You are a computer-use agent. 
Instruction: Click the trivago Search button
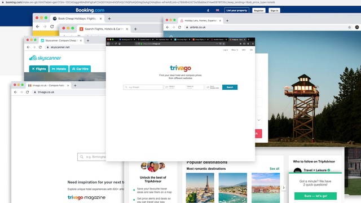click(x=230, y=87)
